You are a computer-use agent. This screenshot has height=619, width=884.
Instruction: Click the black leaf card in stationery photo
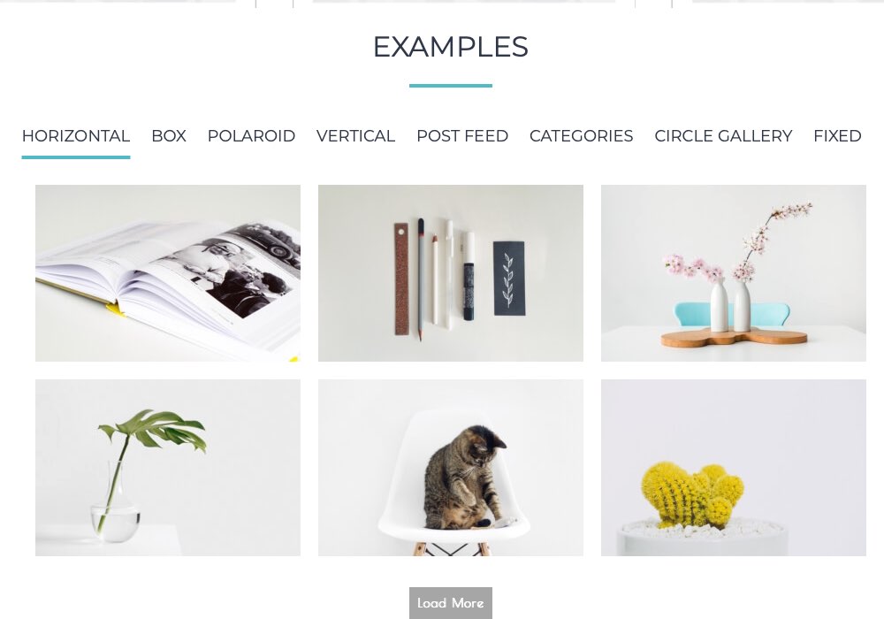point(510,279)
